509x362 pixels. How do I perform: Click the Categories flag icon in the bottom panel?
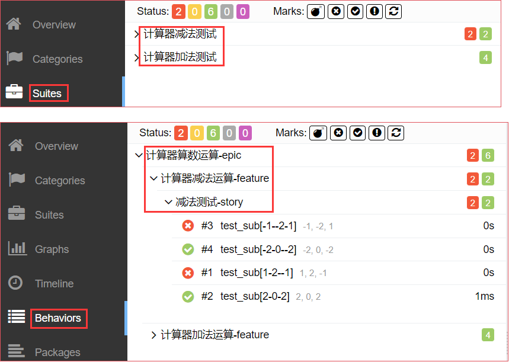[17, 180]
